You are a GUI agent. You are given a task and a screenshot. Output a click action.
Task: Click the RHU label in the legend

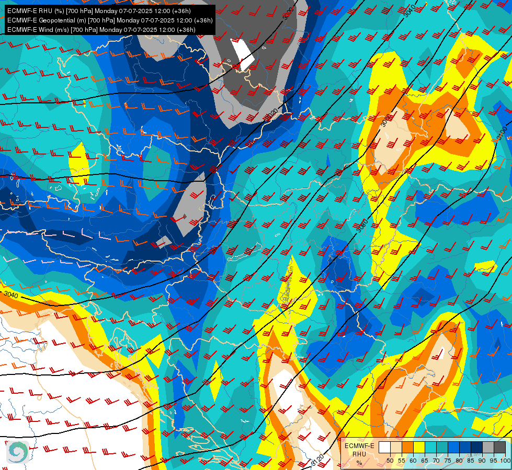[x=359, y=454]
